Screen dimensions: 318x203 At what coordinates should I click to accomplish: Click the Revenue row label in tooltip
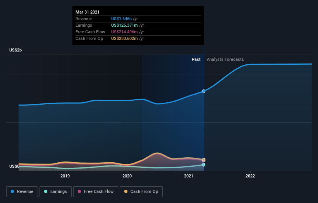point(84,19)
